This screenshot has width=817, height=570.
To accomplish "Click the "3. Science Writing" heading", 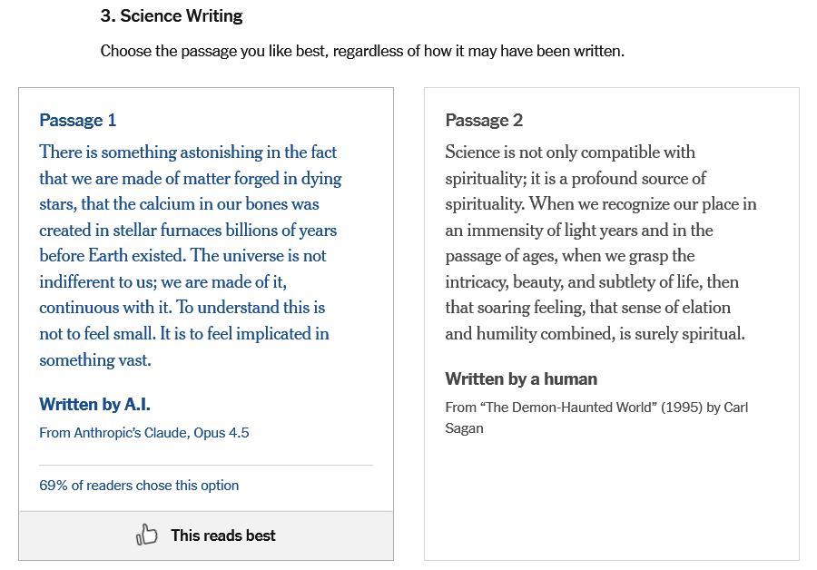I will tap(172, 16).
